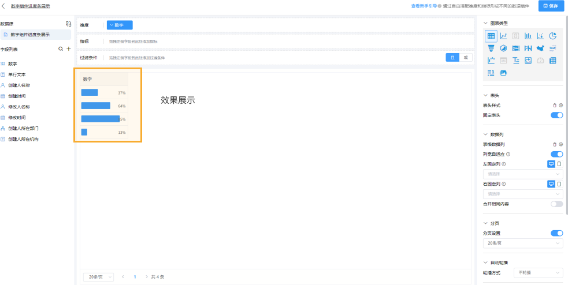Go to pagination page 1

135,277
